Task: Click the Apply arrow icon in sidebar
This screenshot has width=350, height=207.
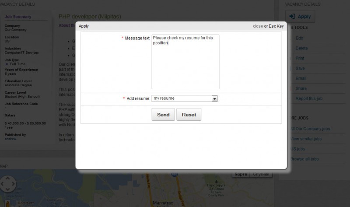Action: (x=292, y=16)
